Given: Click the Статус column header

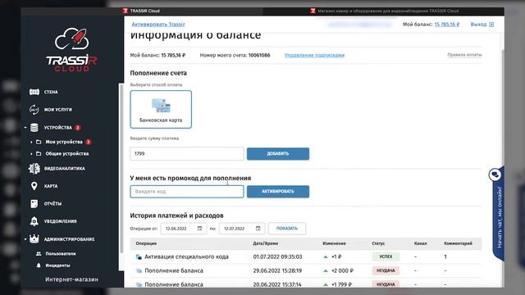Looking at the screenshot, I should pos(378,243).
